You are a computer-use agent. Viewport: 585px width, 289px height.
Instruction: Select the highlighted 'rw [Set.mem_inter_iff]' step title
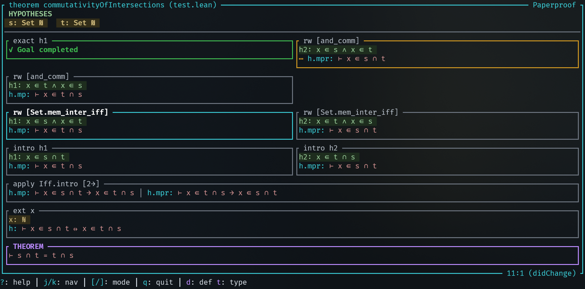coord(61,112)
